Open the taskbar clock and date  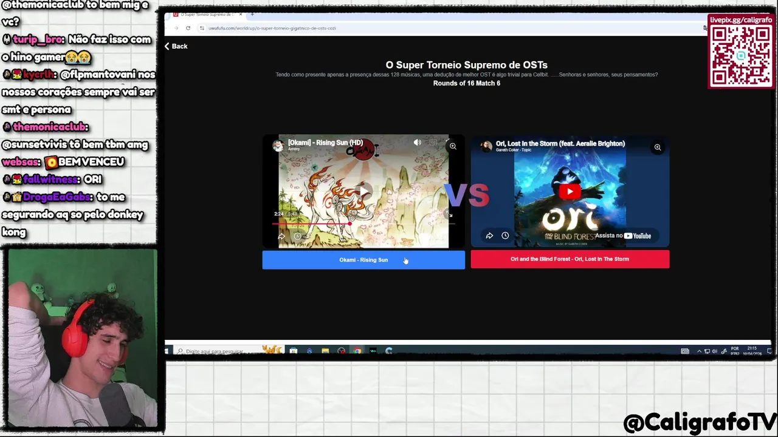coord(753,351)
